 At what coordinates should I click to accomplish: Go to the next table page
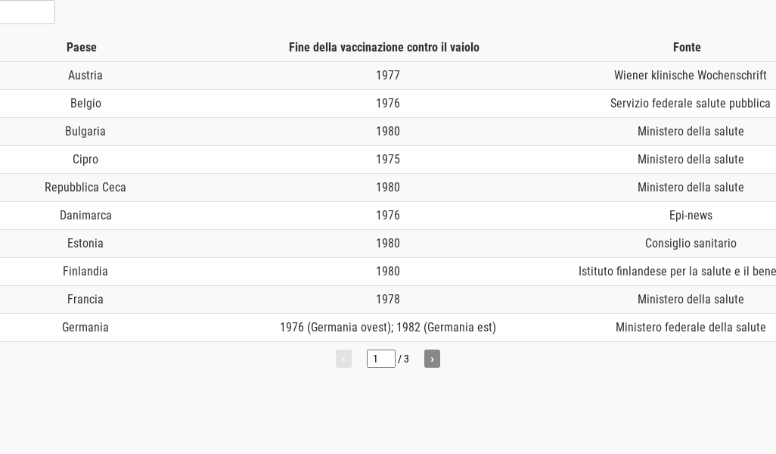click(x=432, y=359)
